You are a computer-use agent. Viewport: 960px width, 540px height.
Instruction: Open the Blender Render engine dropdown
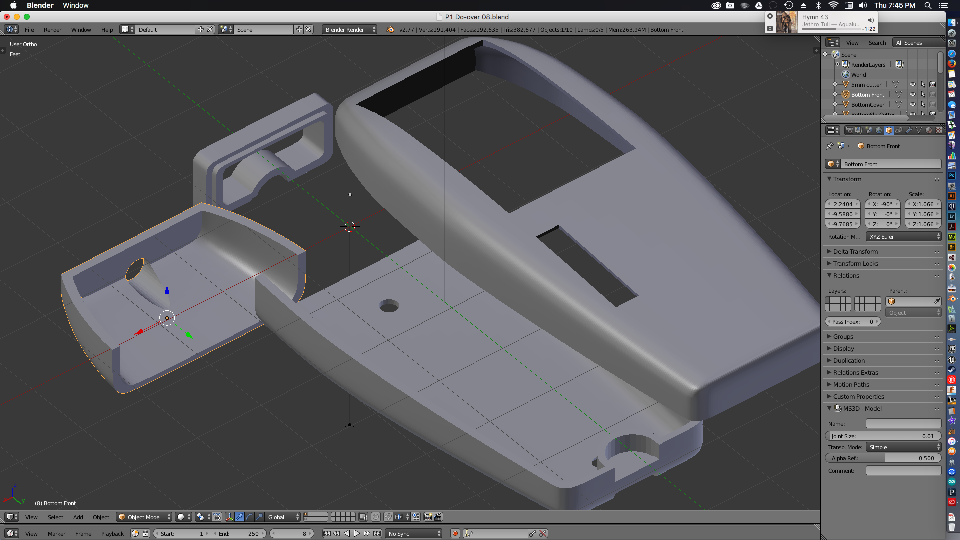pos(350,29)
